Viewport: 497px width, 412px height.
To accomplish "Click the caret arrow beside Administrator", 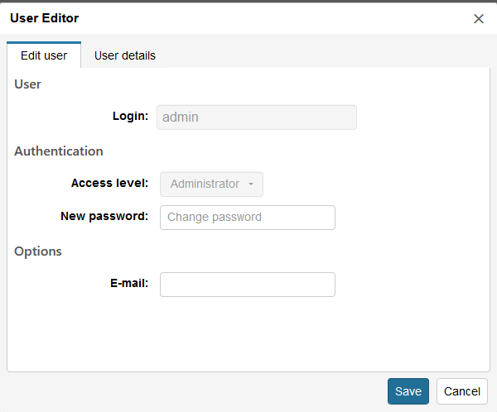I will click(251, 184).
